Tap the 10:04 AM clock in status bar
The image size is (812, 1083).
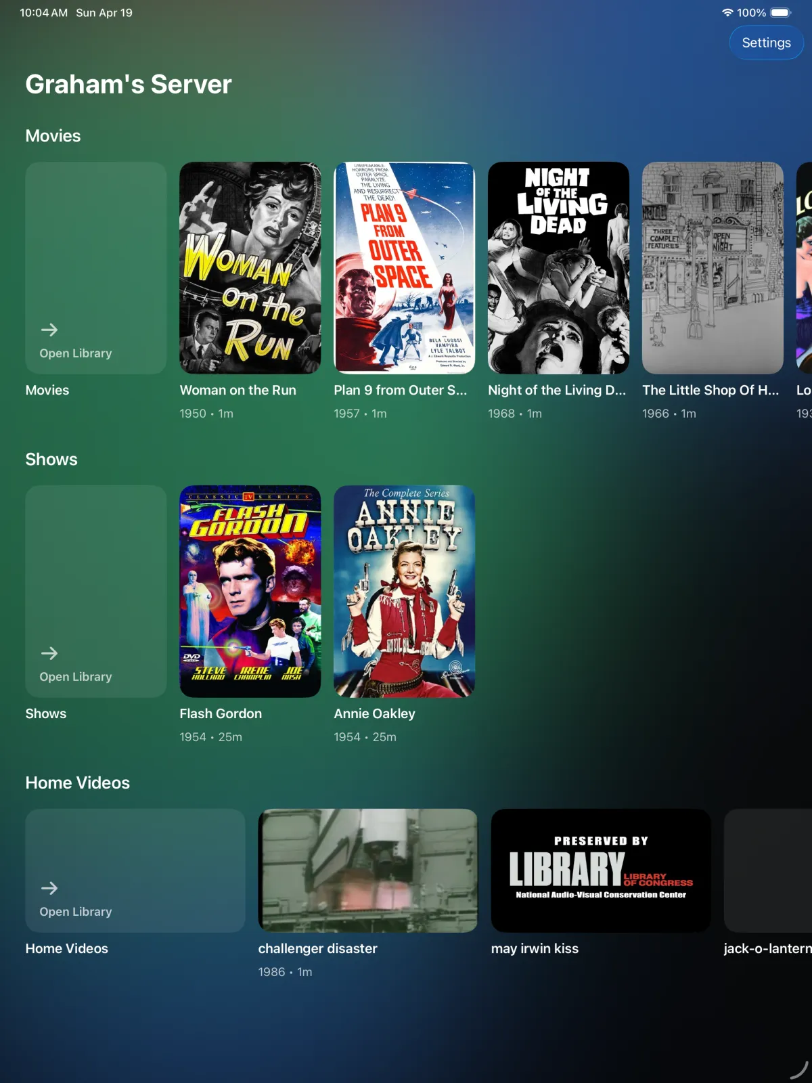(x=44, y=13)
